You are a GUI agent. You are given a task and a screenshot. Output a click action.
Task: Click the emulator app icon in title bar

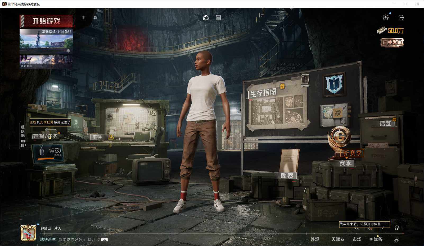[x=4, y=4]
